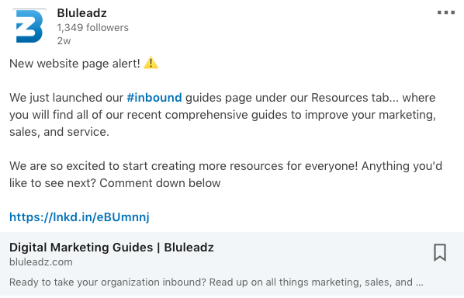The width and height of the screenshot is (464, 298).
Task: Open the https://lnkd.in/eBUmnnj link
Action: tap(79, 217)
